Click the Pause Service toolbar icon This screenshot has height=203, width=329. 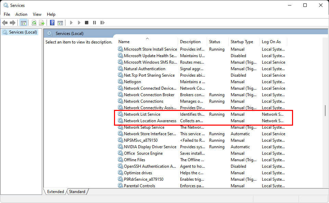pyautogui.click(x=94, y=23)
